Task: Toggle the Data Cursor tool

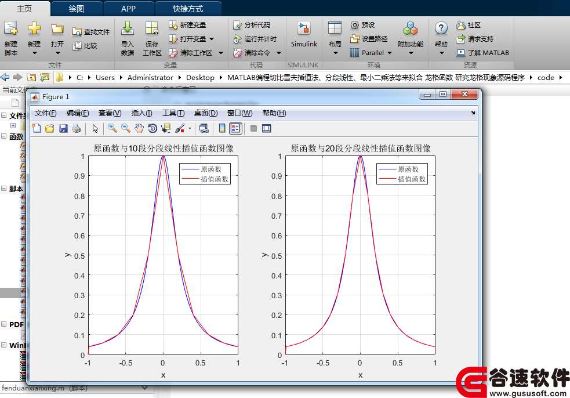Action: [166, 128]
